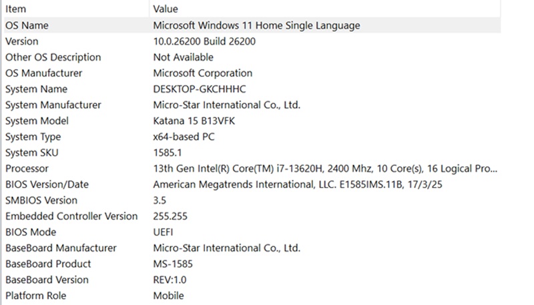The width and height of the screenshot is (534, 305).
Task: Select the Platform Role row
Action: tap(252, 296)
